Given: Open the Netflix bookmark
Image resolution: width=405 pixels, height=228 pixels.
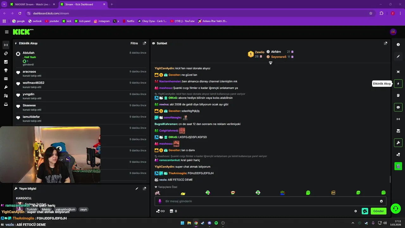Looking at the screenshot, I should (x=128, y=21).
